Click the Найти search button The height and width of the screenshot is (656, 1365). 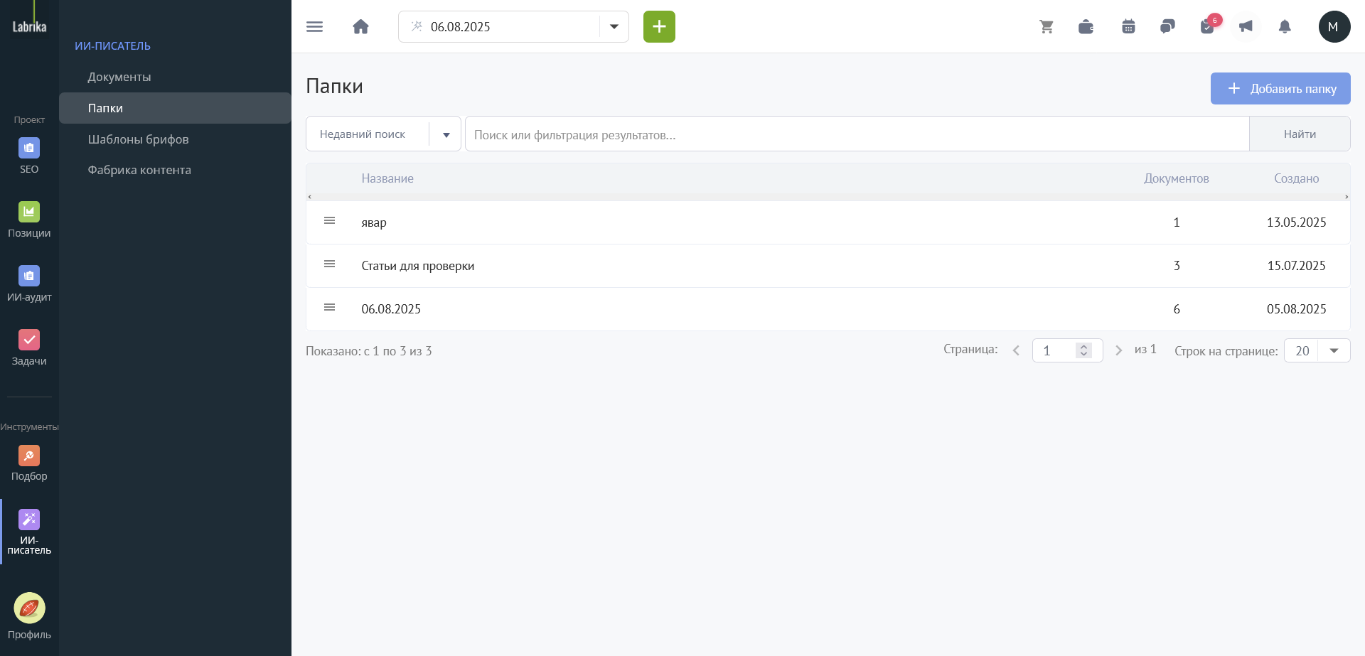pos(1300,134)
